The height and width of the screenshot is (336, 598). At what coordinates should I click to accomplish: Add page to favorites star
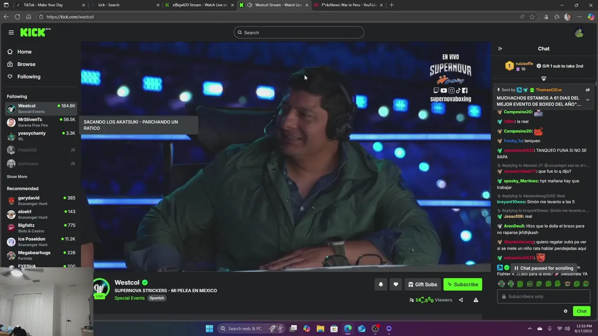pos(532,17)
